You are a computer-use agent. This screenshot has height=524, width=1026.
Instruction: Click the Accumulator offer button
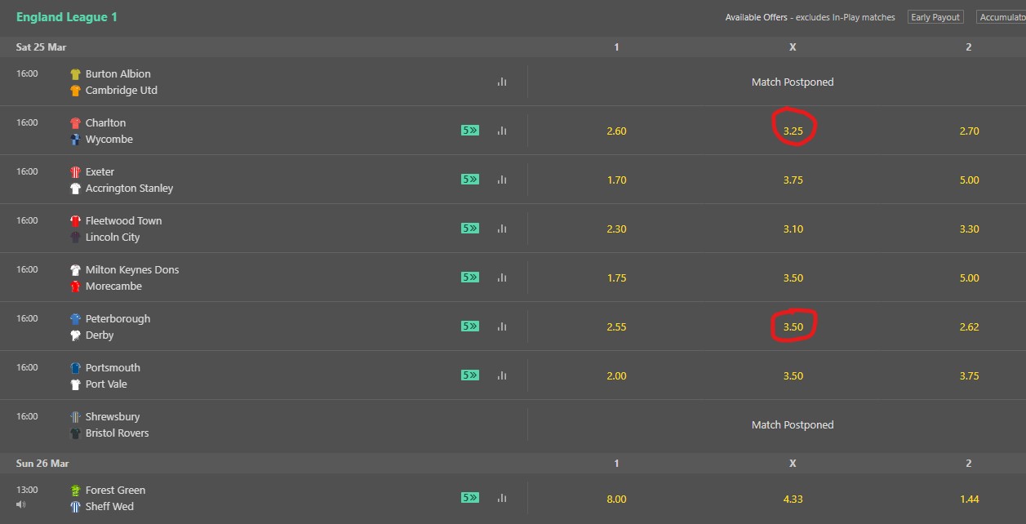(x=1002, y=17)
